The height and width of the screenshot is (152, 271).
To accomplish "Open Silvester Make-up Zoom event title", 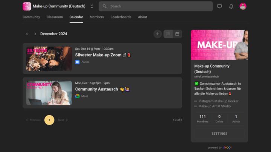I will coord(103,55).
